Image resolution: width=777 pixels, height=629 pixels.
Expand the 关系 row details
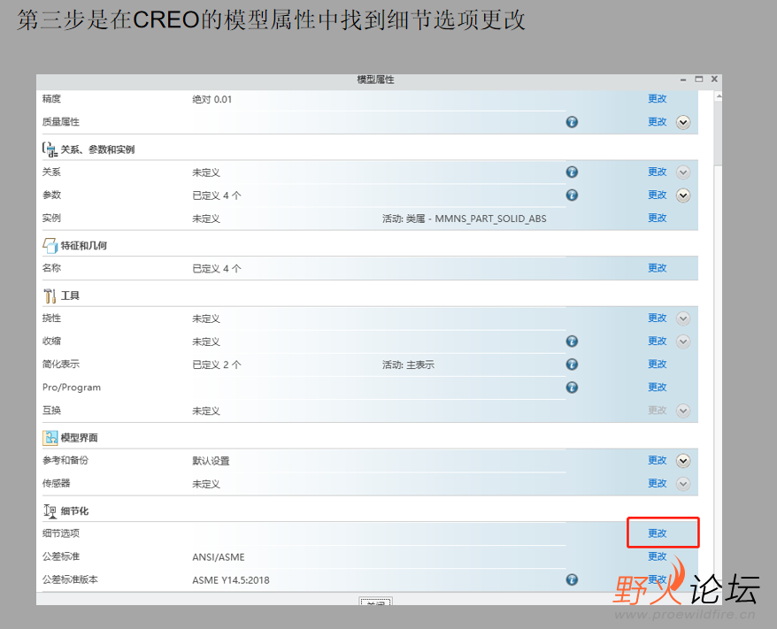683,173
